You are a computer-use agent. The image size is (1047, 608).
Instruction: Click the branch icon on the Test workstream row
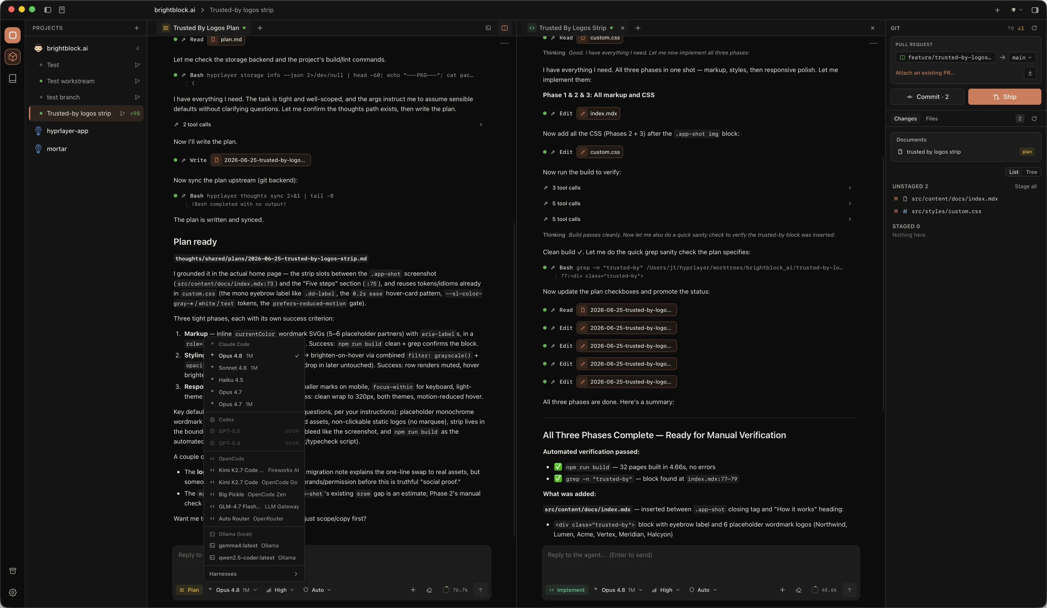coord(137,81)
